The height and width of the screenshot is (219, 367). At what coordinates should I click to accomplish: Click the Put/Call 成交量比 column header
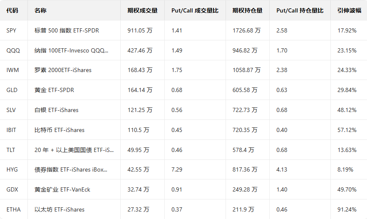click(195, 10)
